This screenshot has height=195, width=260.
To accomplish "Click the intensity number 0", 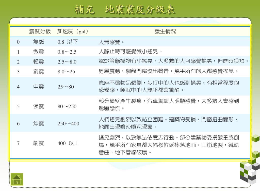I will click(x=18, y=42).
